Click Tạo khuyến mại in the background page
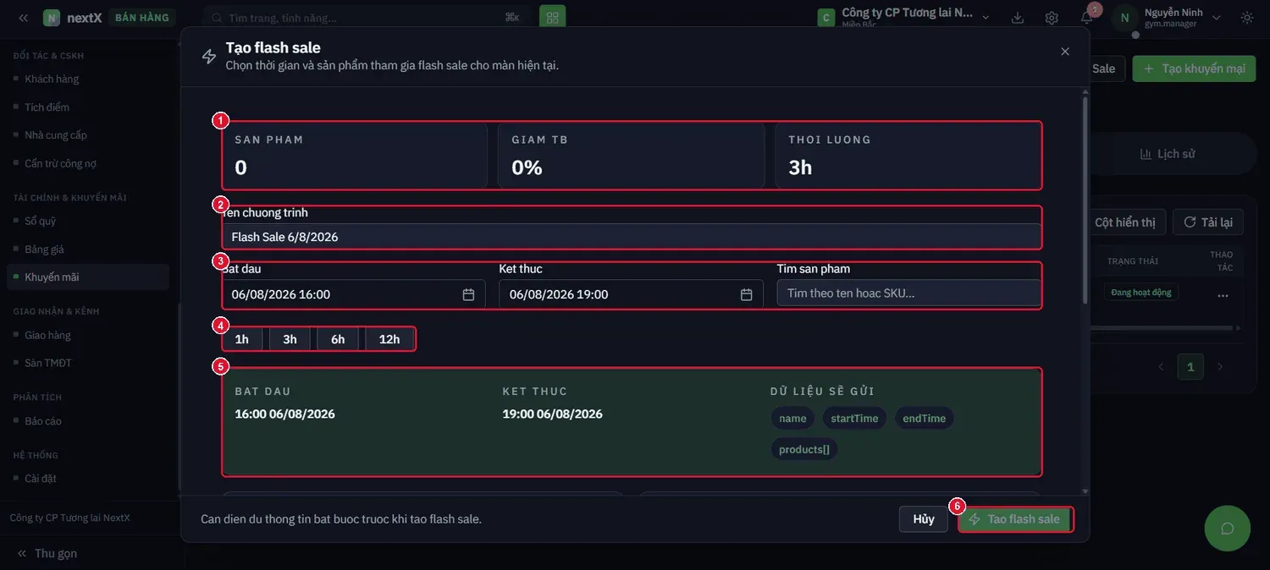Viewport: 1270px width, 570px height. pyautogui.click(x=1194, y=69)
